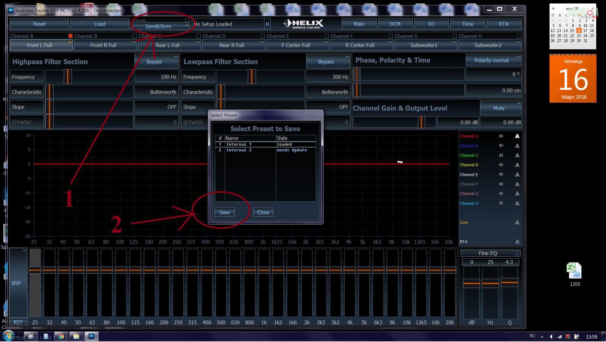Click Close in Select Preset dialog
Viewport: 606px width, 342px height.
[x=263, y=212]
